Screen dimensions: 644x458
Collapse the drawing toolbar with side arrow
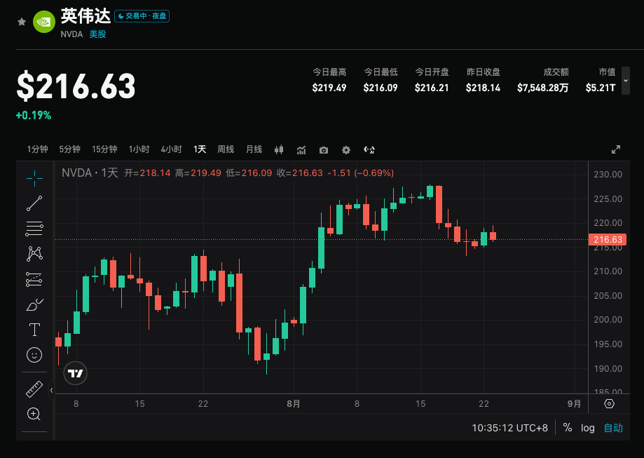pos(51,390)
